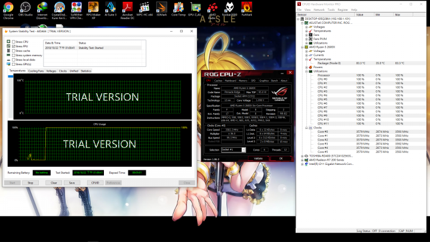Click the Clear button in AIDA64
Viewport: 430px width, 242px height.
[x=54, y=183]
